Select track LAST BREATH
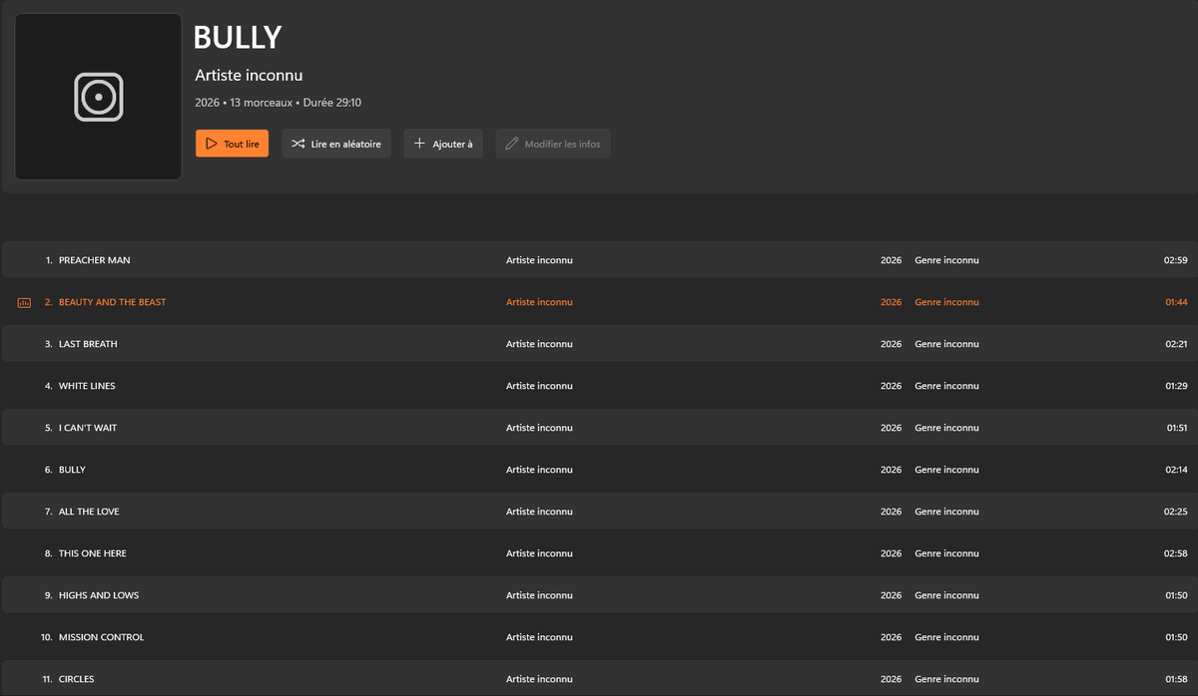Viewport: 1198px width, 696px height. [599, 344]
